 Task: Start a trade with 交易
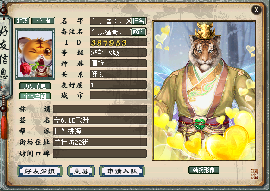81,171
